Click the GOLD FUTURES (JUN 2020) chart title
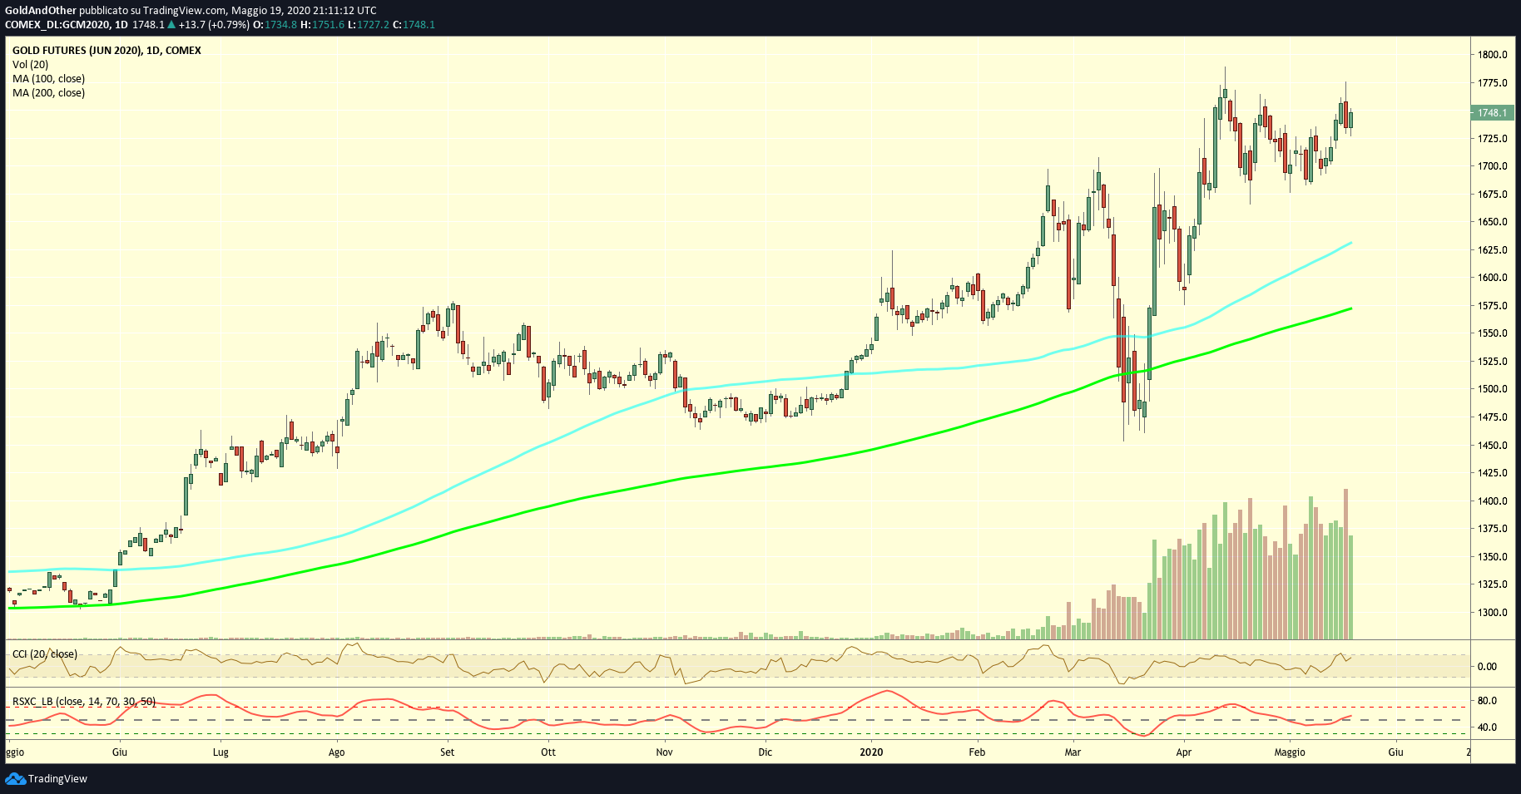Viewport: 1521px width, 794px height. click(x=107, y=51)
